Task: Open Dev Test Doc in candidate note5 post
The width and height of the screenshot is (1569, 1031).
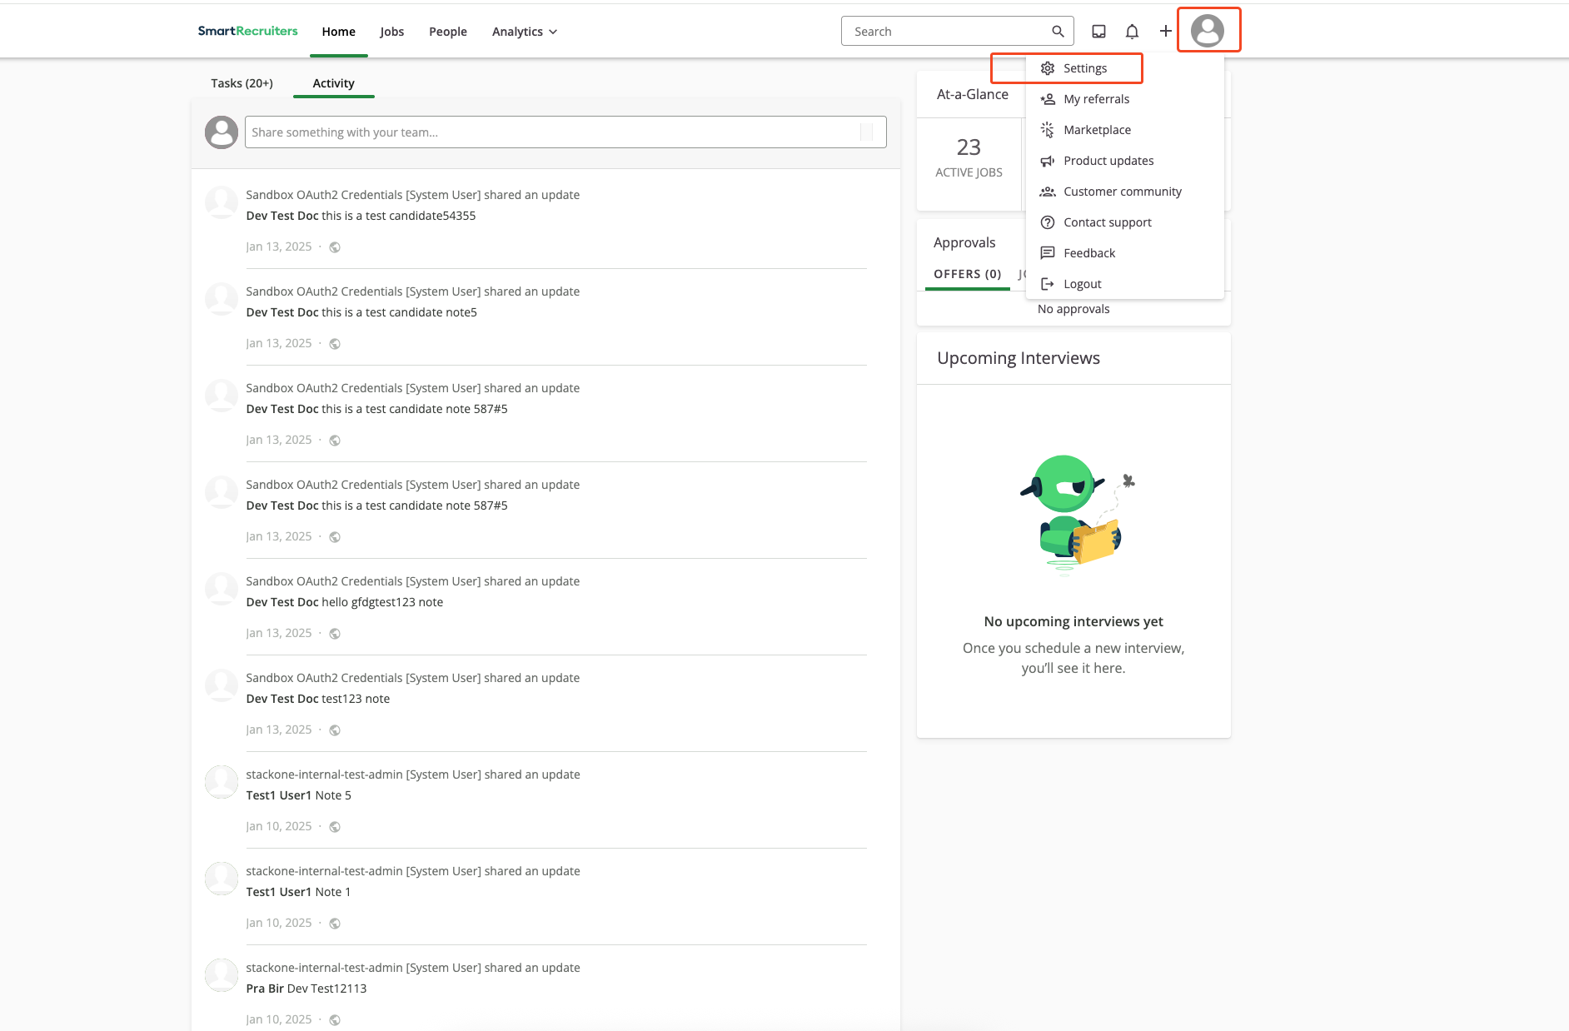Action: (282, 312)
